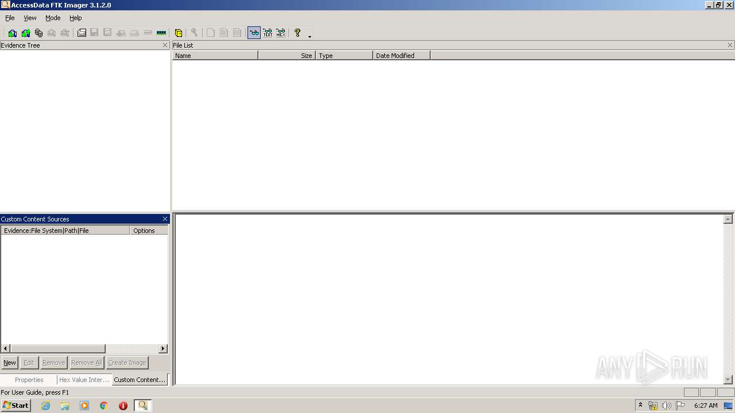The height and width of the screenshot is (413, 735).
Task: Click the Export Files toolbar icon
Action: 211,33
